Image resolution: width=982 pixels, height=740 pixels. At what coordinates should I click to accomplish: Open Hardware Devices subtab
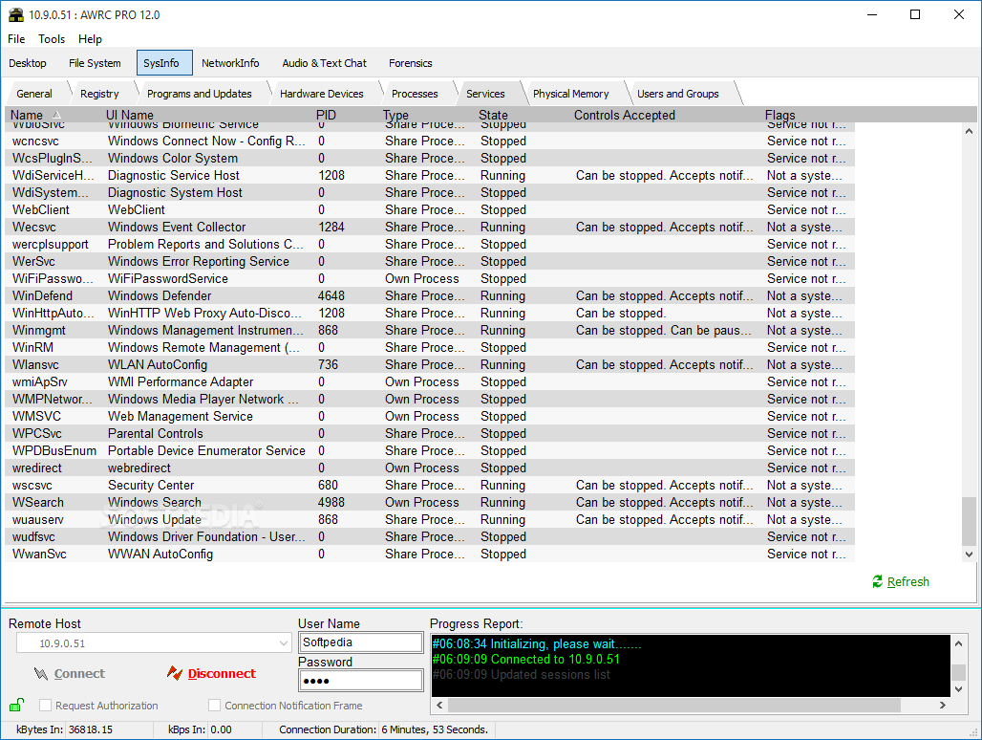[x=321, y=94]
